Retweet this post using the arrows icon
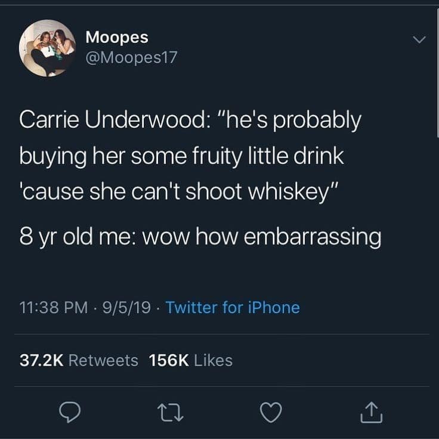The height and width of the screenshot is (439, 439). click(170, 412)
